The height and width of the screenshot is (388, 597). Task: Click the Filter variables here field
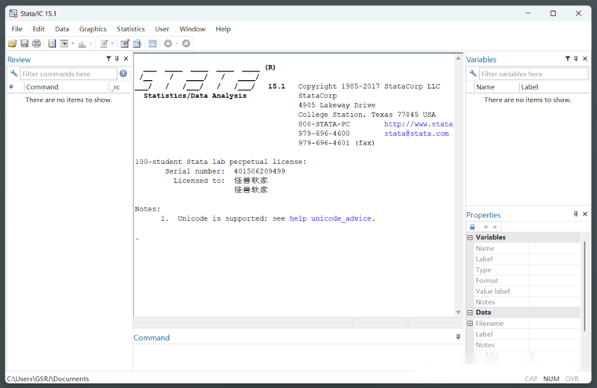click(533, 74)
